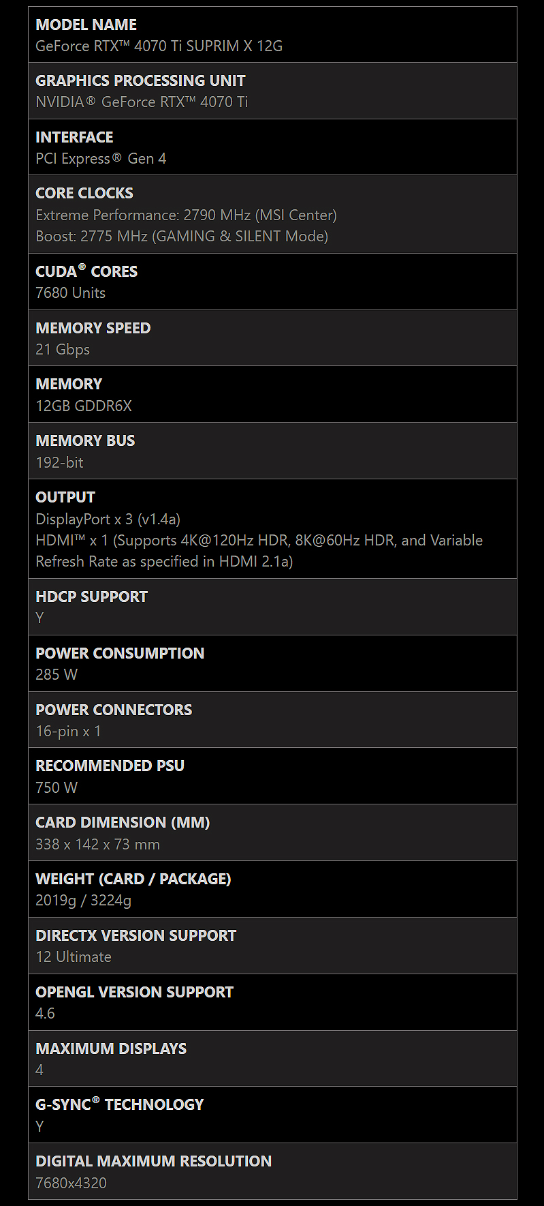Click the CUDA CORES heading

tap(86, 271)
